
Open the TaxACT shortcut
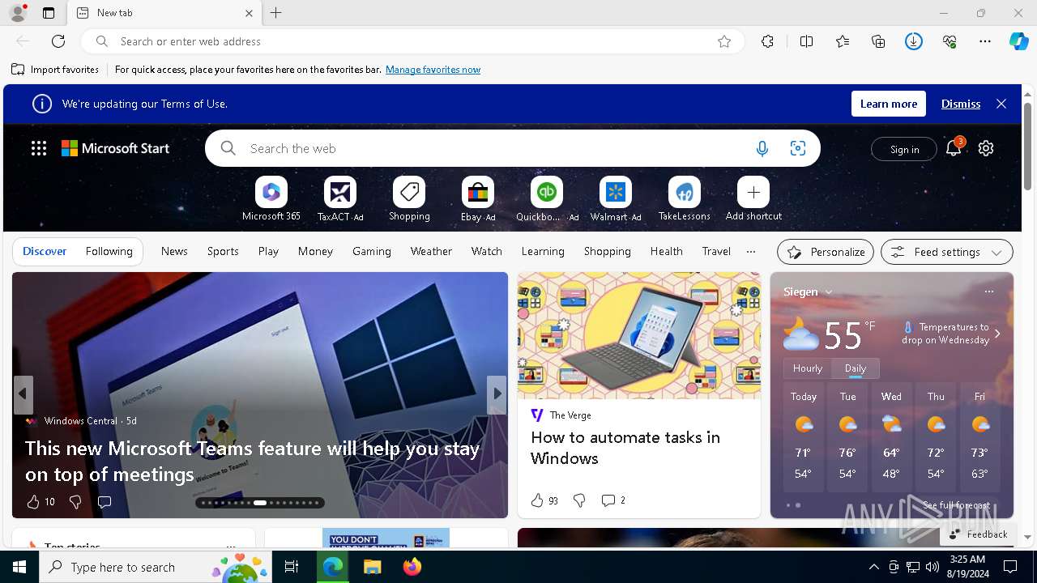[x=340, y=199]
